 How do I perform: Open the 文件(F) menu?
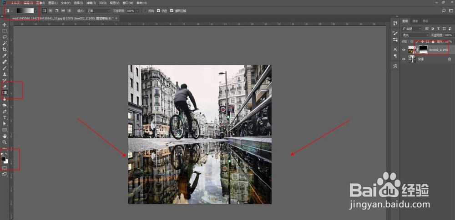(x=15, y=3)
